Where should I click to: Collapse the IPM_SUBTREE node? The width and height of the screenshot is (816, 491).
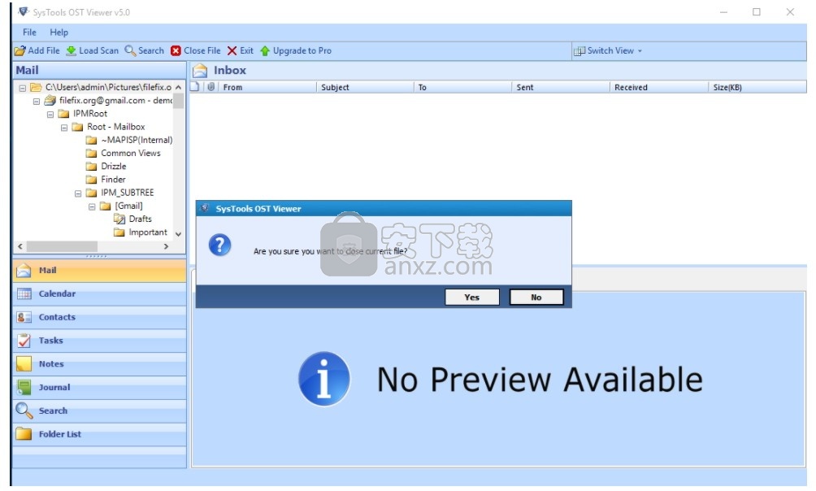tap(78, 193)
